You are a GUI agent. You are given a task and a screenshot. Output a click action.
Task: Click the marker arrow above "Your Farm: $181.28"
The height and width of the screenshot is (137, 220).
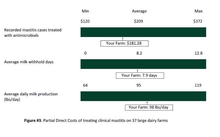(x=123, y=38)
